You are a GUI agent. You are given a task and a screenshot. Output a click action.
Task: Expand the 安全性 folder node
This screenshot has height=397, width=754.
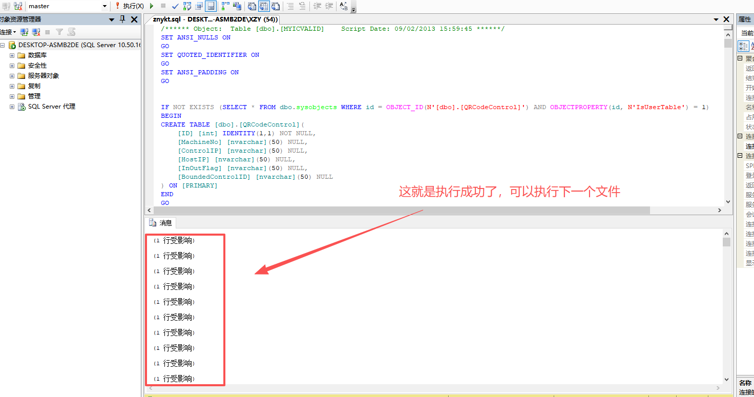[x=12, y=66]
